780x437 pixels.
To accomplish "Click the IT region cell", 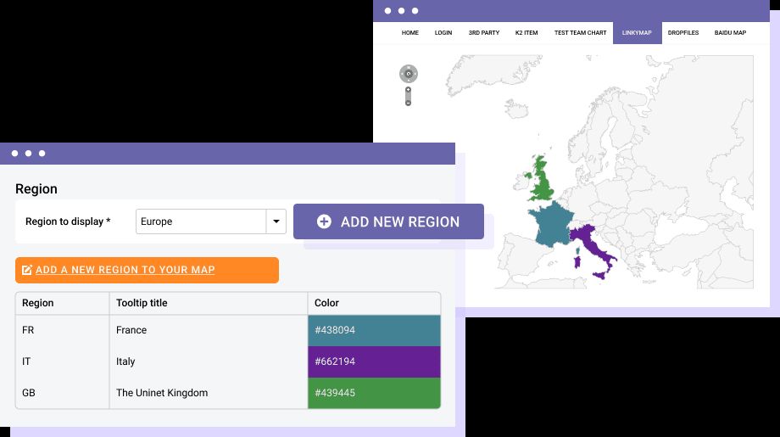I will tap(62, 361).
